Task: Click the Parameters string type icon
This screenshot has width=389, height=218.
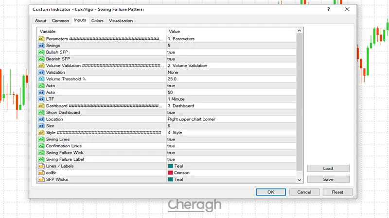Action: pyautogui.click(x=41, y=39)
